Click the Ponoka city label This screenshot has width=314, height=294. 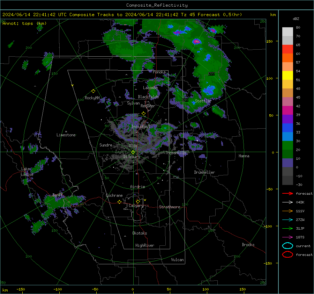click(159, 72)
